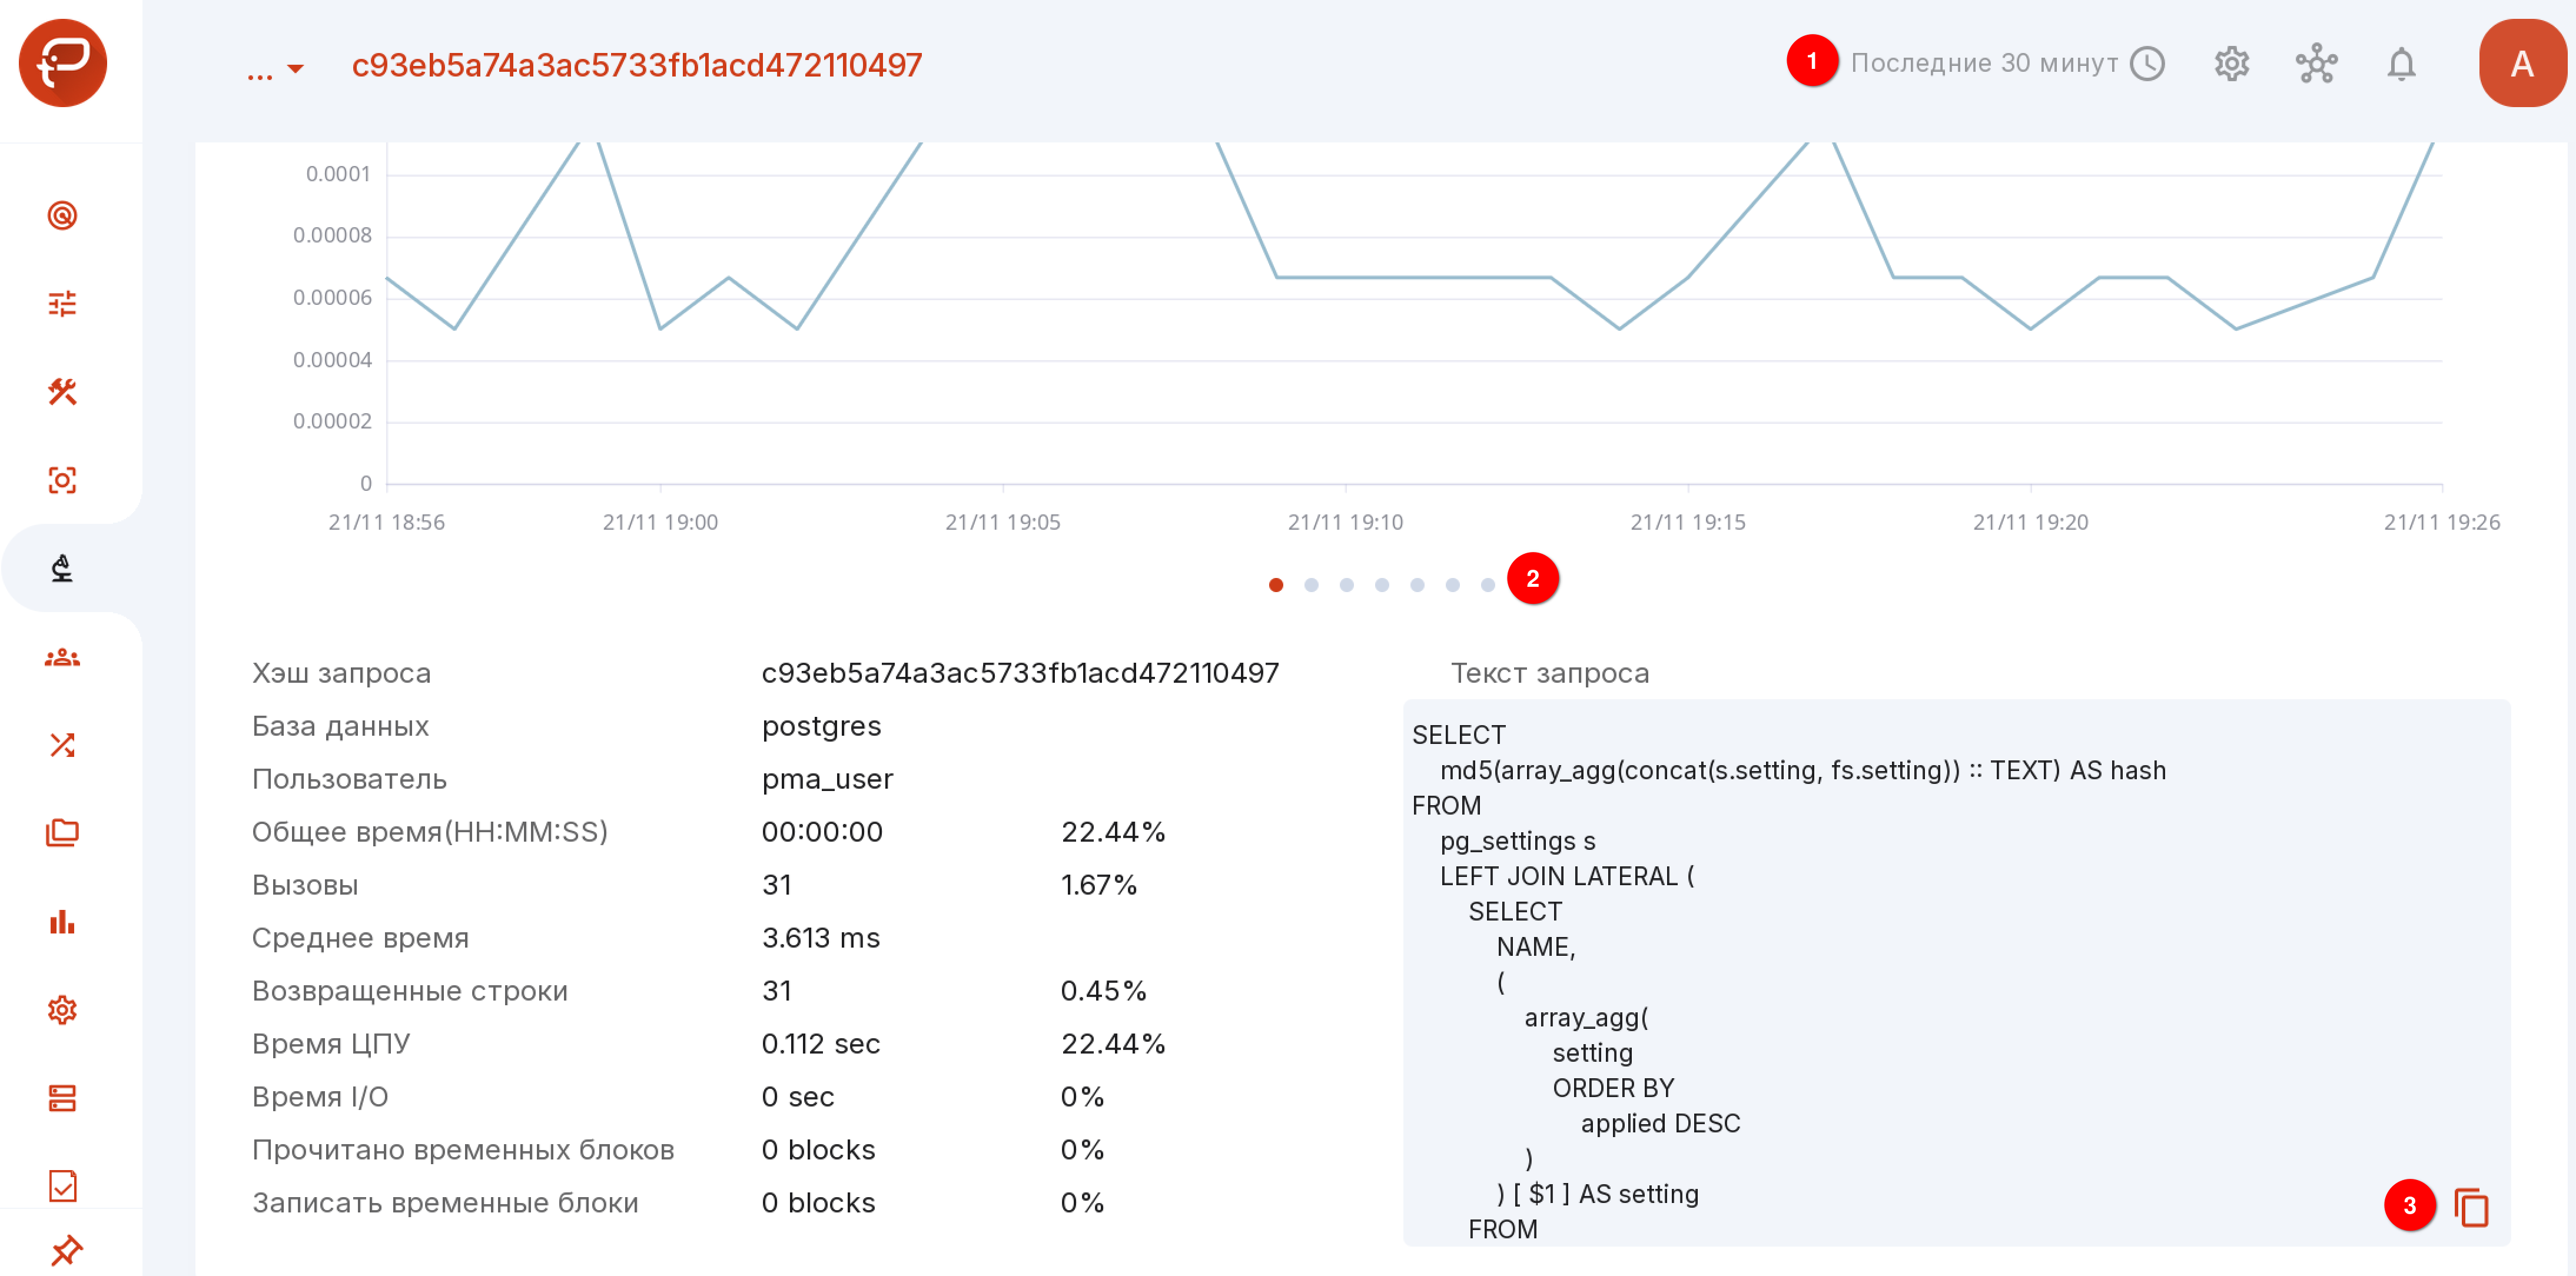Click the query hash value c93eb5a74a3ac5733fb1acd472110497
Image resolution: width=2576 pixels, height=1276 pixels.
pos(1020,673)
